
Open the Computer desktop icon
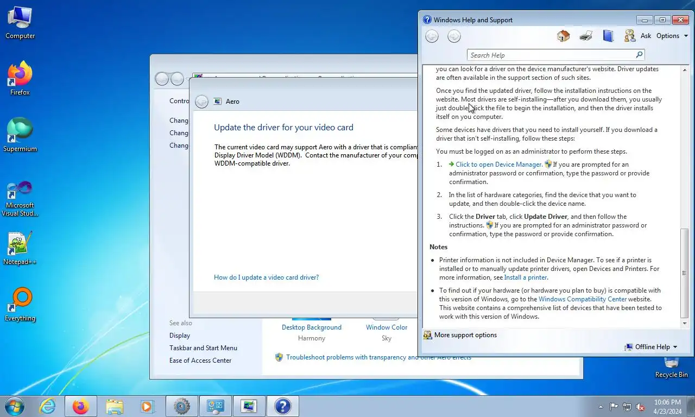pyautogui.click(x=20, y=23)
